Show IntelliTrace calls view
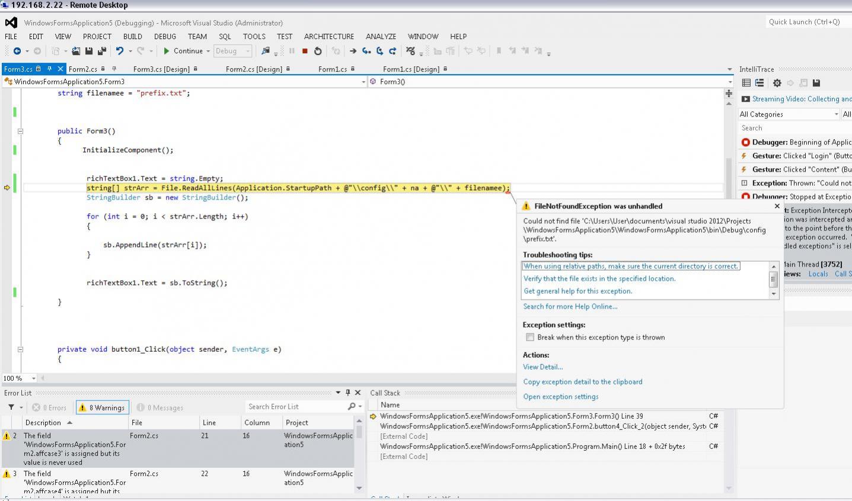 (760, 83)
